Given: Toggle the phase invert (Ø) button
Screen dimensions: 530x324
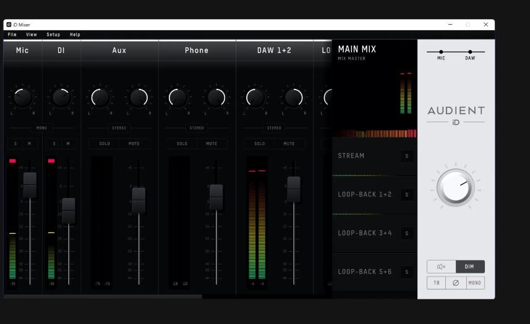Looking at the screenshot, I should click(x=456, y=283).
